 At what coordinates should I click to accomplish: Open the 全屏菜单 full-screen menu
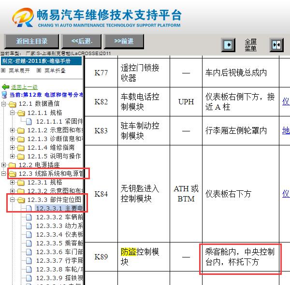[250, 45]
